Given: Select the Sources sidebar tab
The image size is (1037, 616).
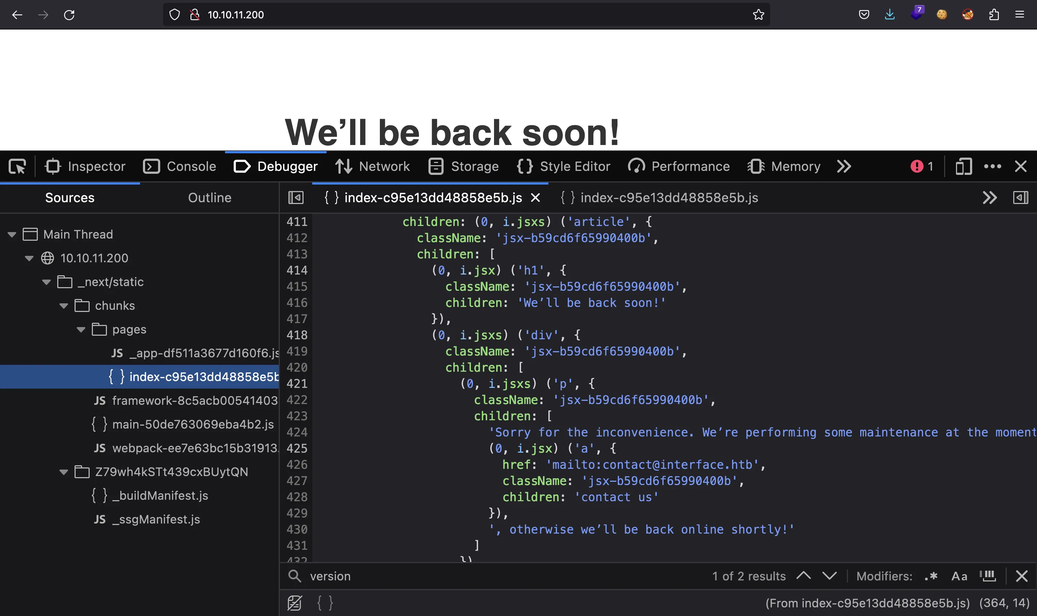Looking at the screenshot, I should click(x=70, y=198).
